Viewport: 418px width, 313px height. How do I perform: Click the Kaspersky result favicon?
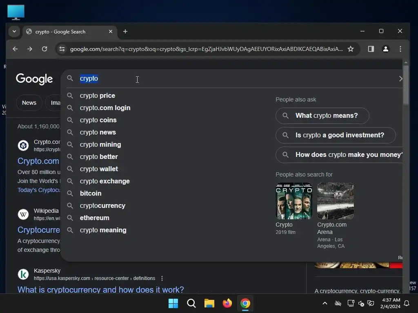[x=23, y=274]
